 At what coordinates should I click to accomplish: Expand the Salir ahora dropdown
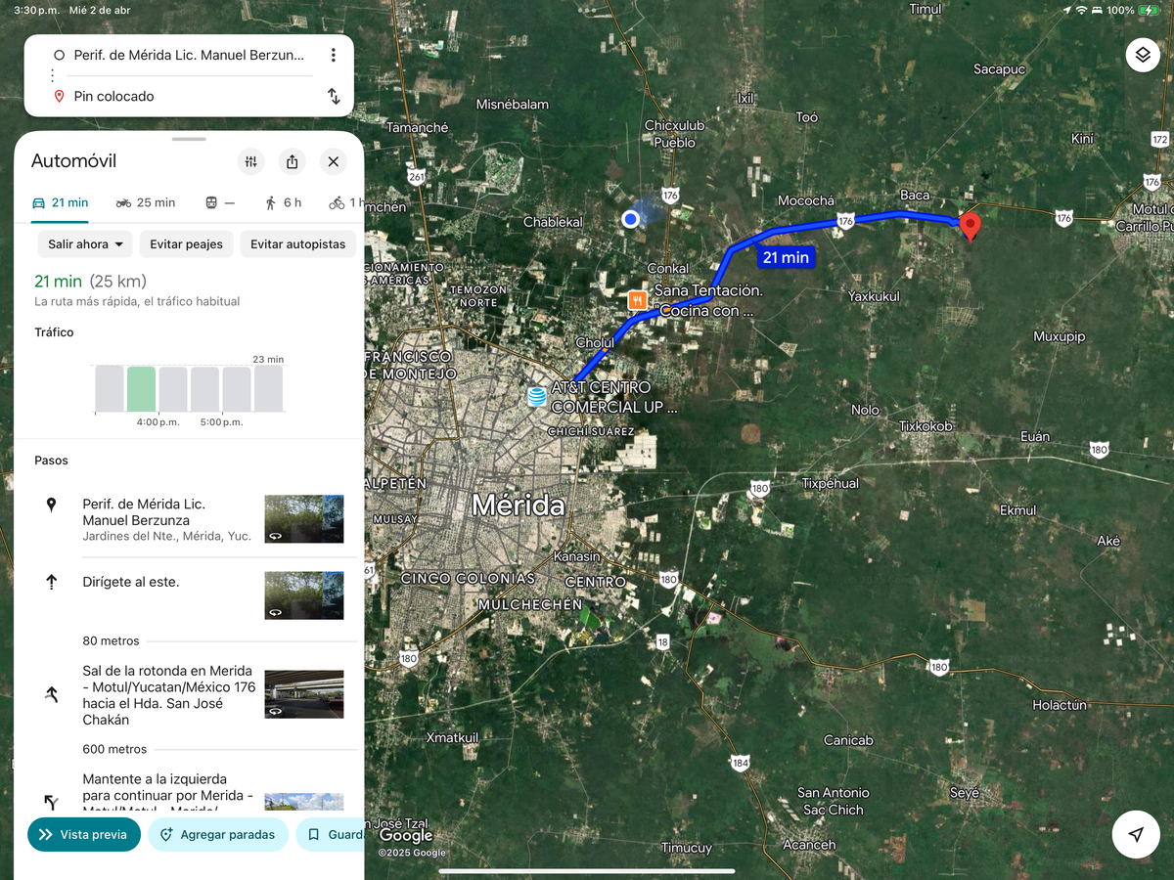(x=85, y=244)
